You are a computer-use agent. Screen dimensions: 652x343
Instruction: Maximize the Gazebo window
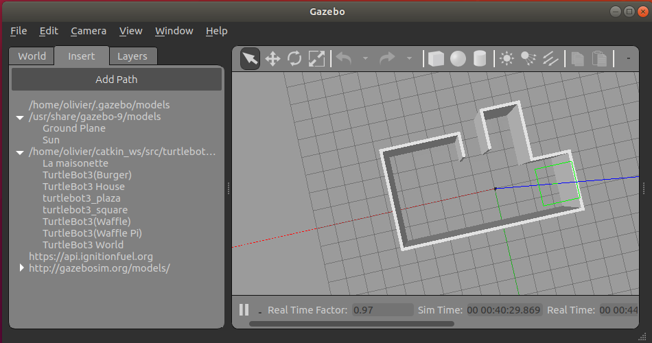(x=629, y=12)
